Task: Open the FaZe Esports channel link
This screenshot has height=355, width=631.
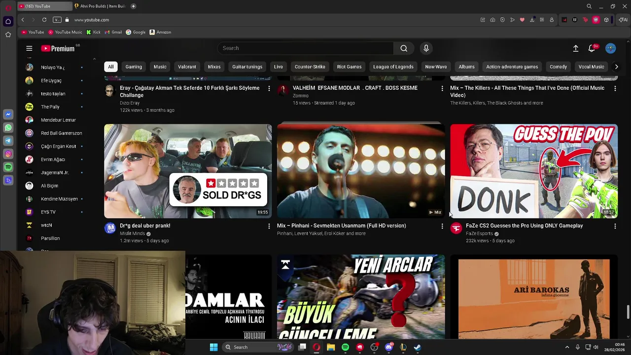Action: click(x=479, y=234)
